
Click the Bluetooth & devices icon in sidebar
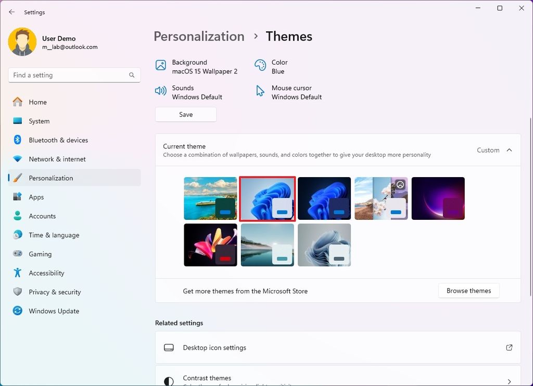click(18, 140)
